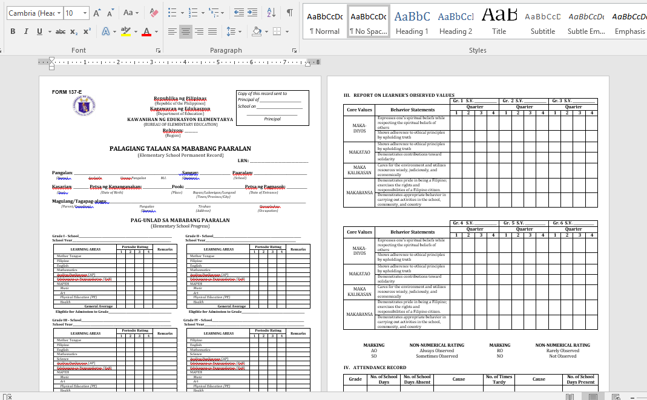Image resolution: width=647 pixels, height=400 pixels.
Task: Switch to Web Layout view
Action: tap(616, 396)
